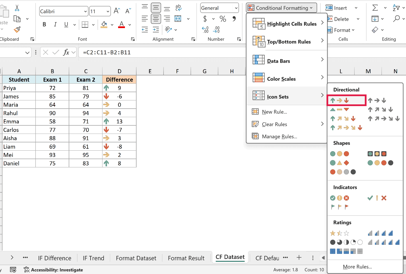Open the Calibri font name dropdown
This screenshot has height=274, width=406.
point(85,11)
